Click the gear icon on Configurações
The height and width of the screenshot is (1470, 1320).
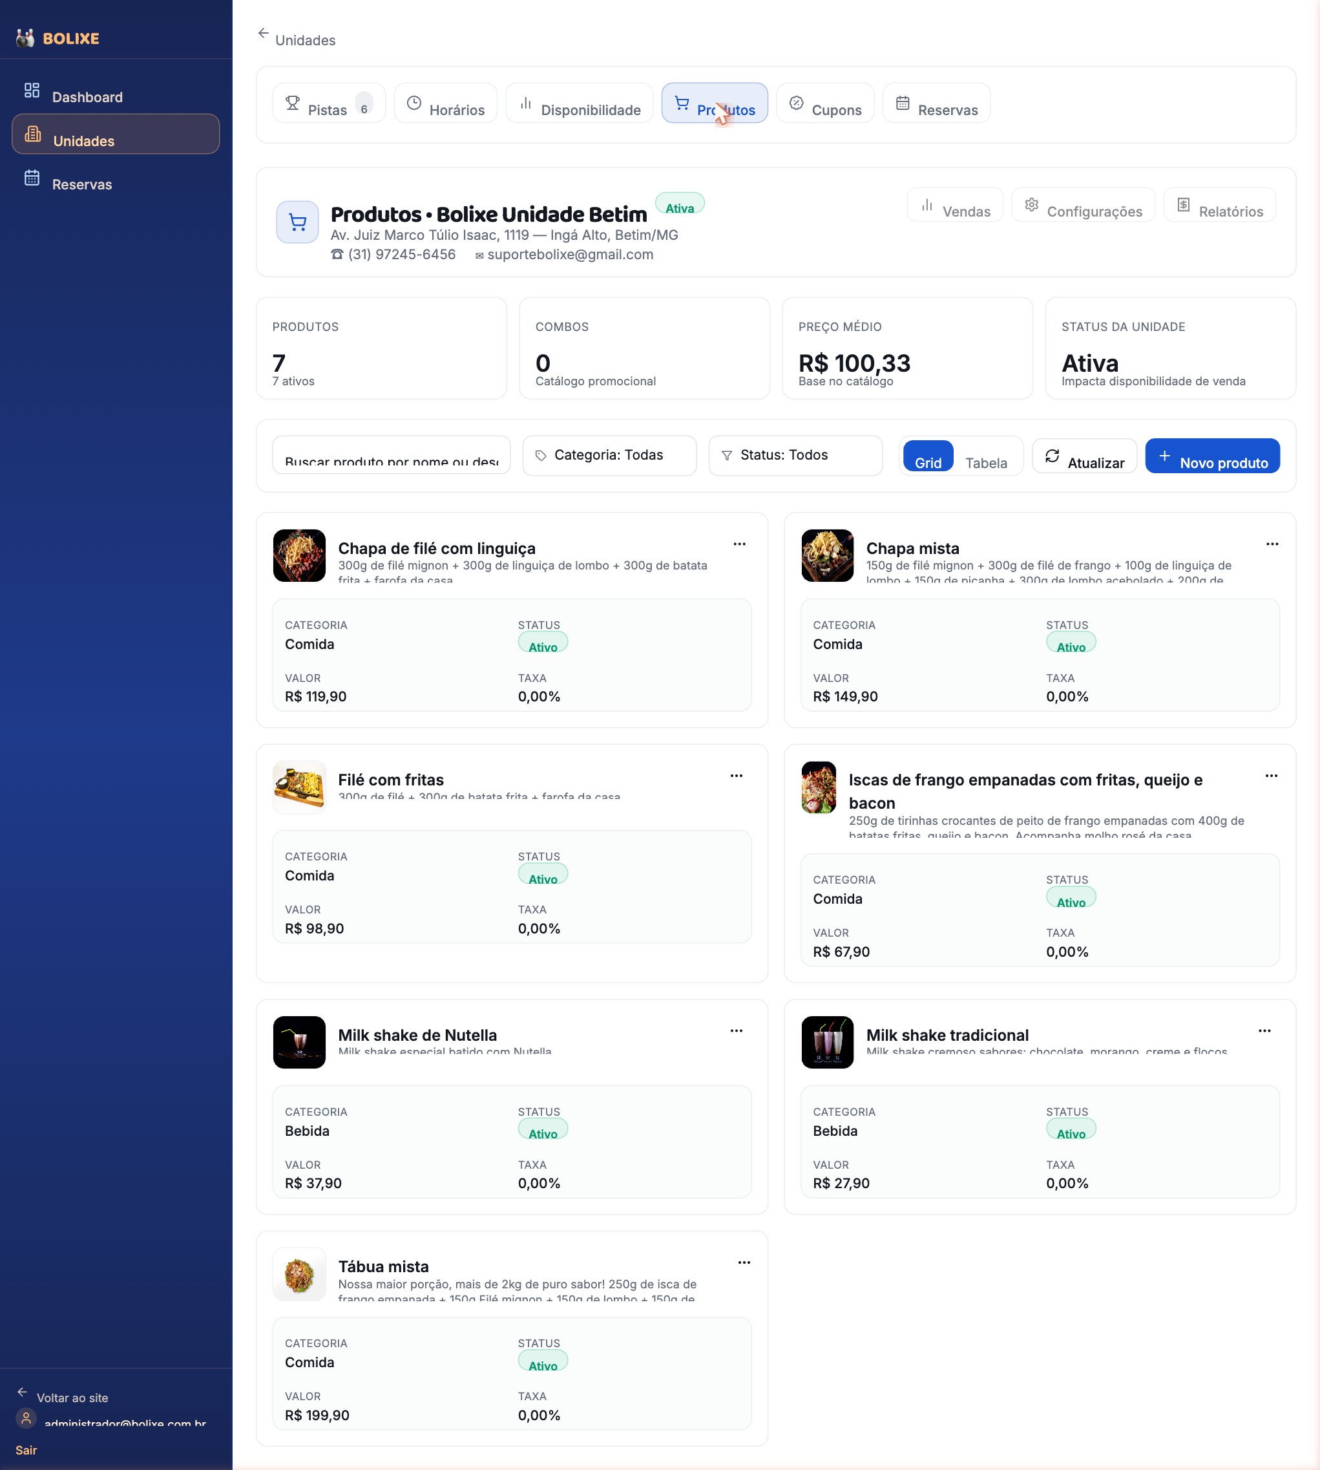tap(1031, 205)
